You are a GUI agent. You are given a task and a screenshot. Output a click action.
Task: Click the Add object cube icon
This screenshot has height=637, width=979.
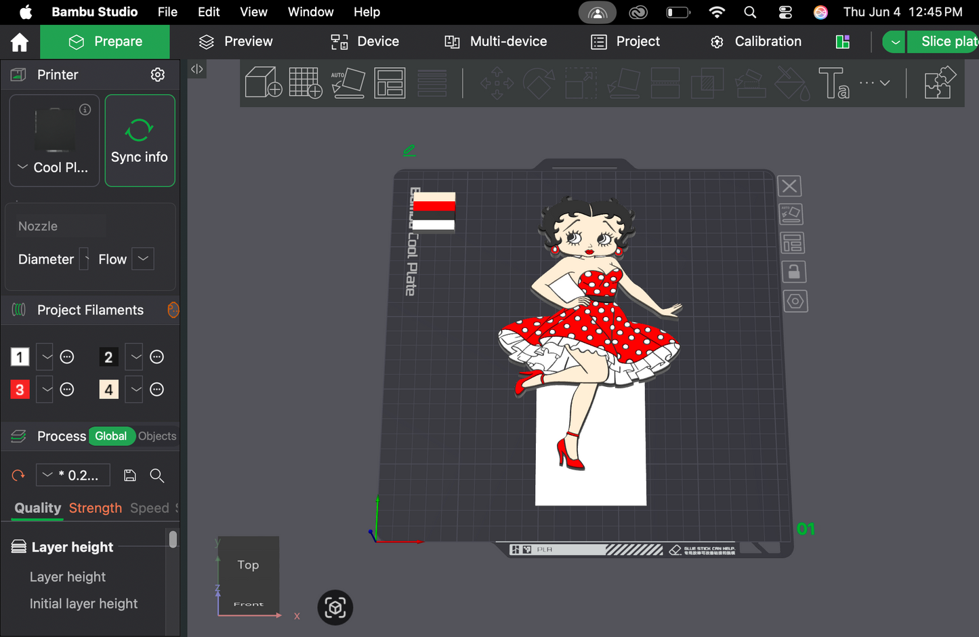264,83
